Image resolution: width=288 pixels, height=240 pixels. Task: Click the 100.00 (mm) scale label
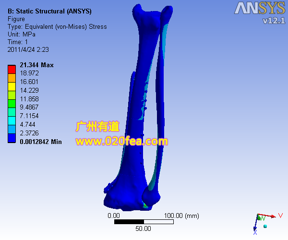pos(181,216)
